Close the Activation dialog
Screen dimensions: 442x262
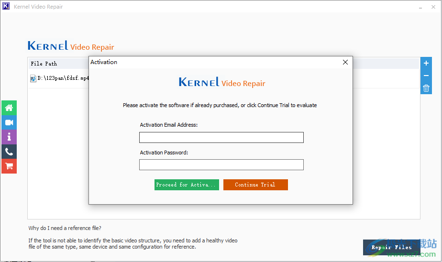(x=345, y=62)
